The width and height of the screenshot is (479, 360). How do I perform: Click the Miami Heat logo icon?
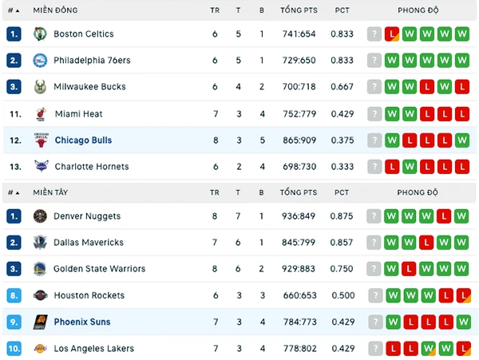coord(41,114)
